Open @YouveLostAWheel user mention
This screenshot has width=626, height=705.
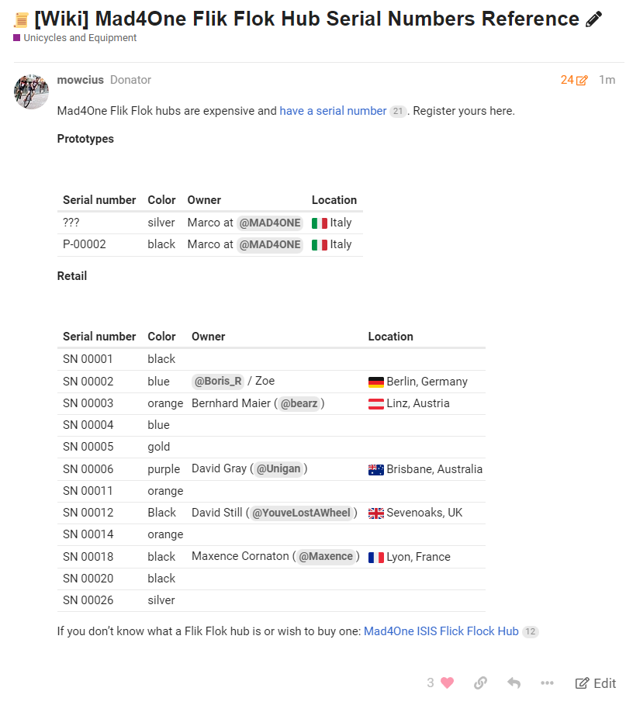coord(301,513)
